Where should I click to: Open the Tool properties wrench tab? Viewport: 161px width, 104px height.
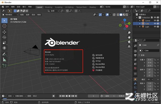tap(135, 46)
